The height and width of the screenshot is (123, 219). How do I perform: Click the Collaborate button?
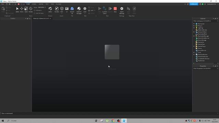pyautogui.click(x=194, y=4)
